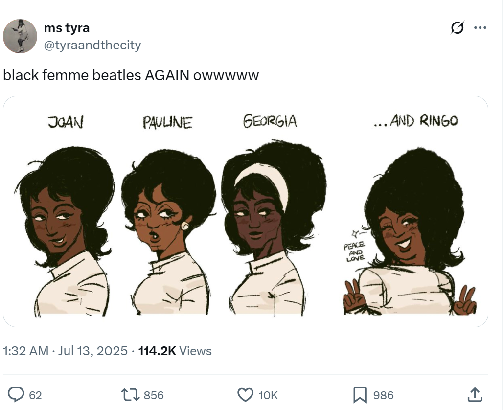Click the Grok slashed-circle icon

[457, 28]
